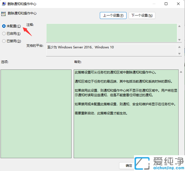The height and width of the screenshot is (171, 185).
Task: Click inside the 注释 comment text box
Action: [111, 33]
